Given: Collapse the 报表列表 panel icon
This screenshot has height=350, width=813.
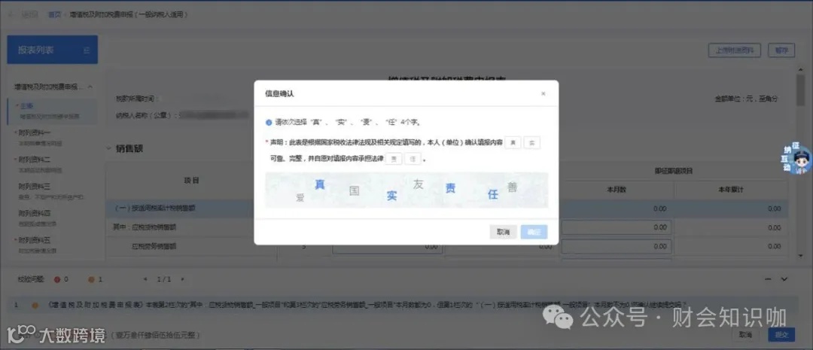Looking at the screenshot, I should [x=87, y=50].
